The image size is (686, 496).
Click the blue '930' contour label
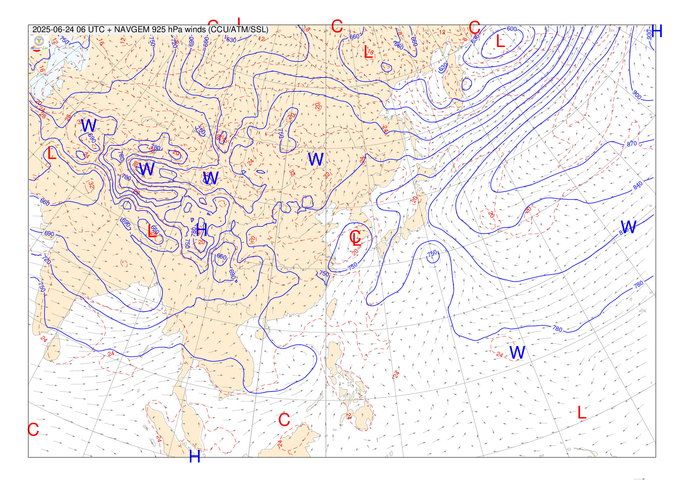point(649,34)
